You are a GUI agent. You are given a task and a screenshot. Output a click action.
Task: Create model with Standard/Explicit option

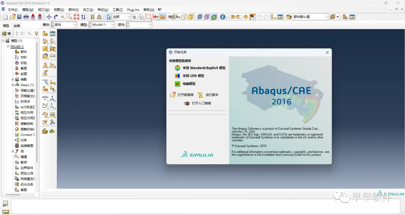point(200,68)
